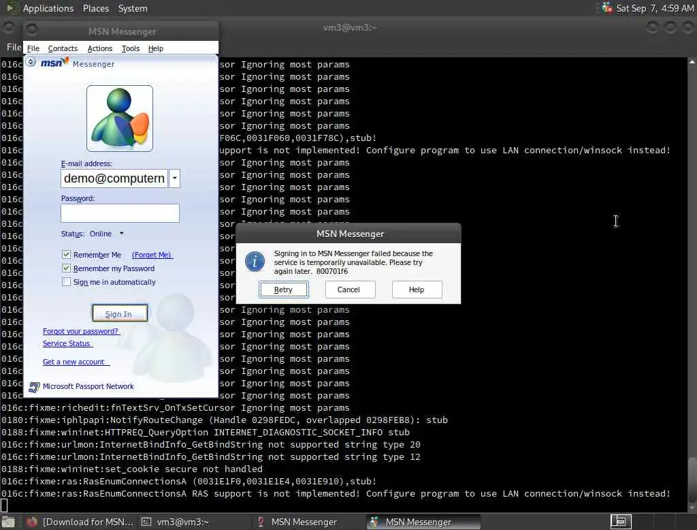The image size is (697, 530).
Task: Click the line ending string type 20
Action: [210, 445]
